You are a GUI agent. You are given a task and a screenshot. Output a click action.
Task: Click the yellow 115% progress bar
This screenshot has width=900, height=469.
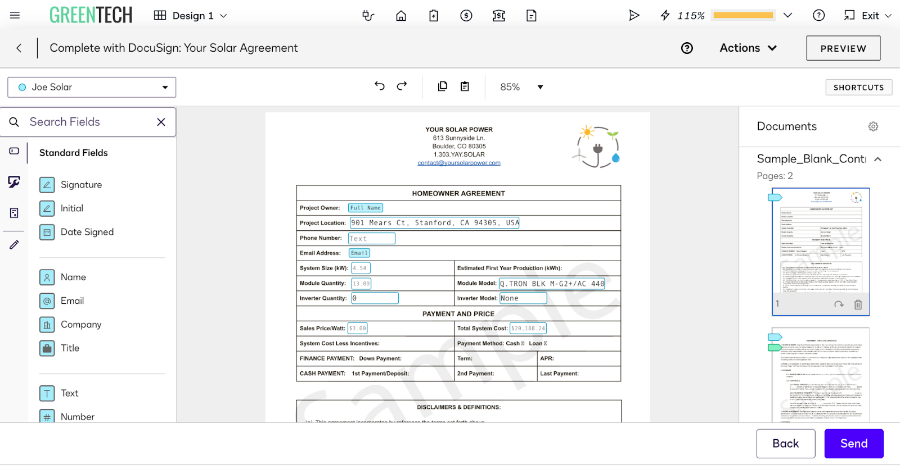(743, 16)
